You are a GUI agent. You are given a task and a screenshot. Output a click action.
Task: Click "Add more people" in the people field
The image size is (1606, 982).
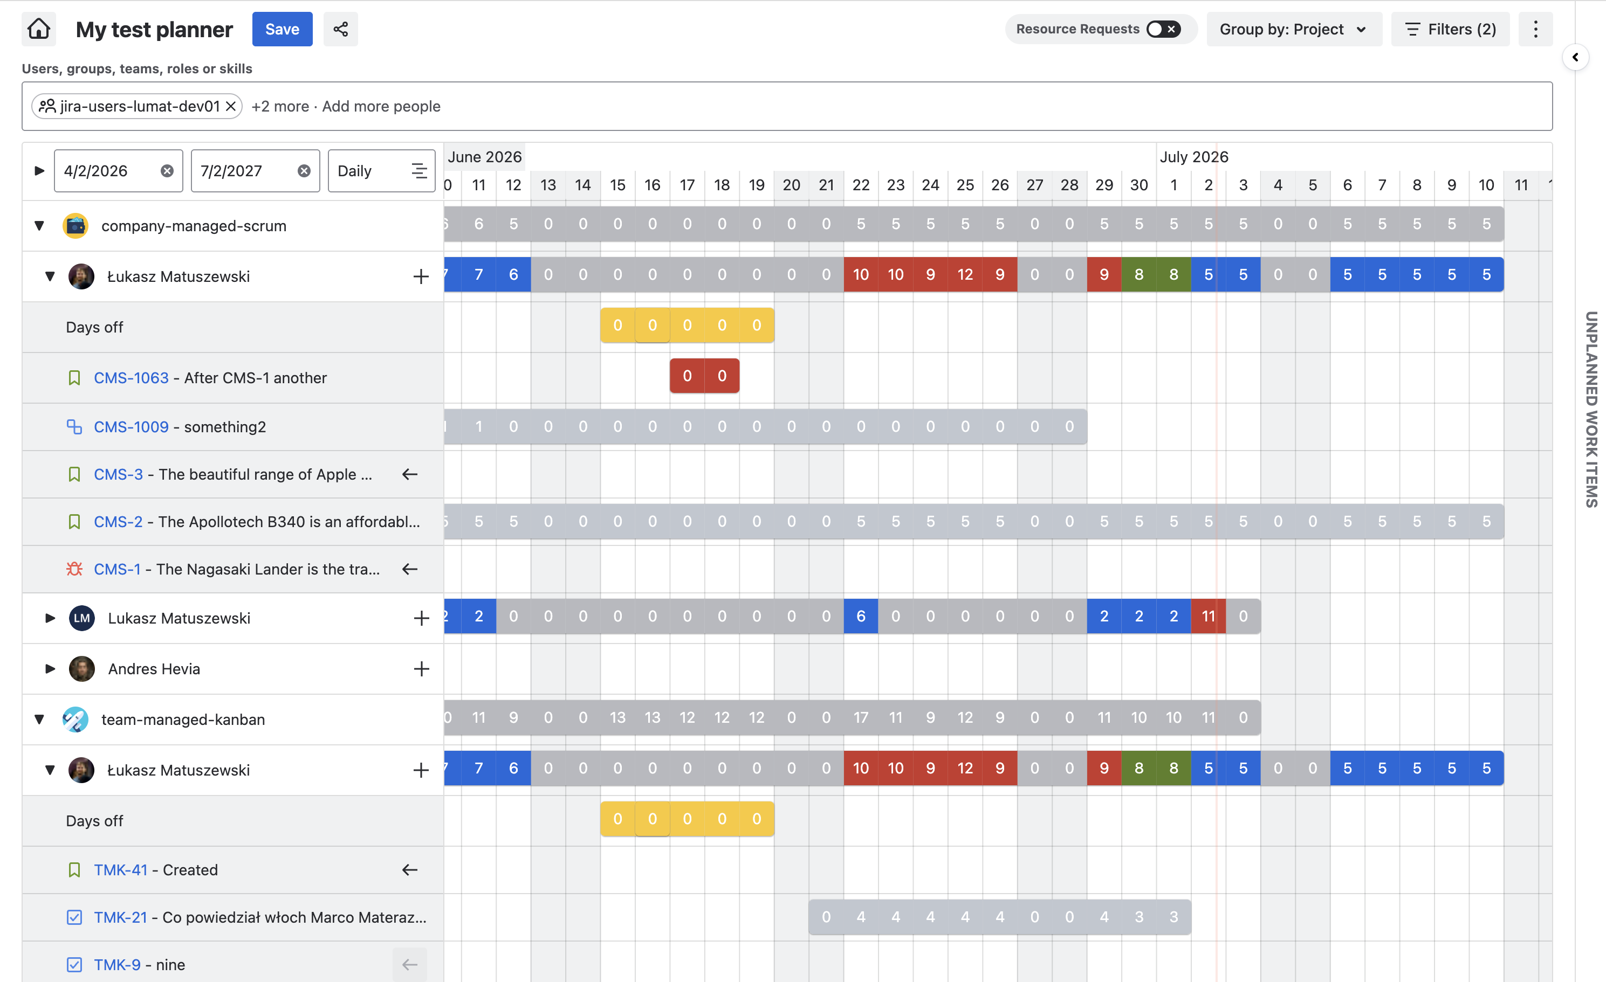point(381,106)
